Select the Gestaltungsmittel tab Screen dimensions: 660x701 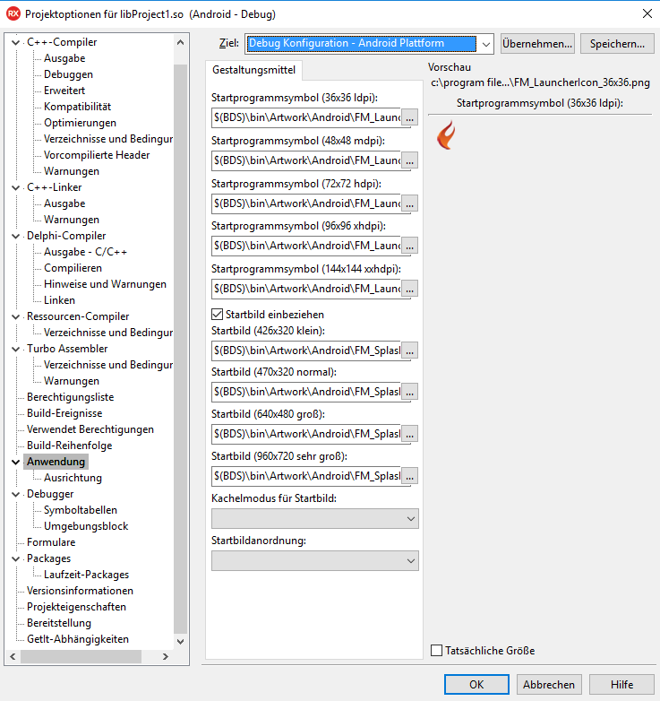tap(254, 70)
